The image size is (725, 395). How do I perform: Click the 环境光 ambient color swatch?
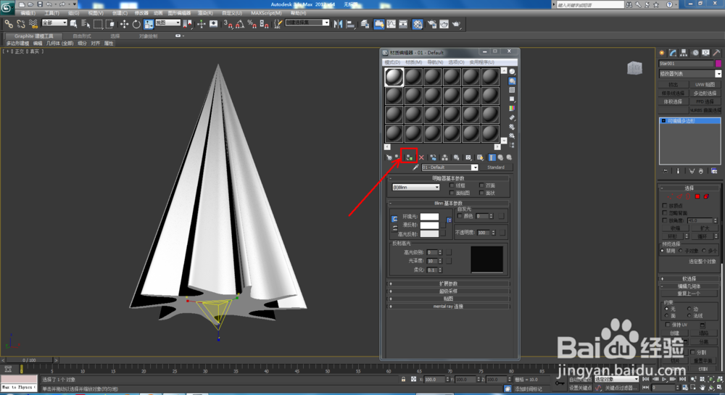click(x=429, y=217)
